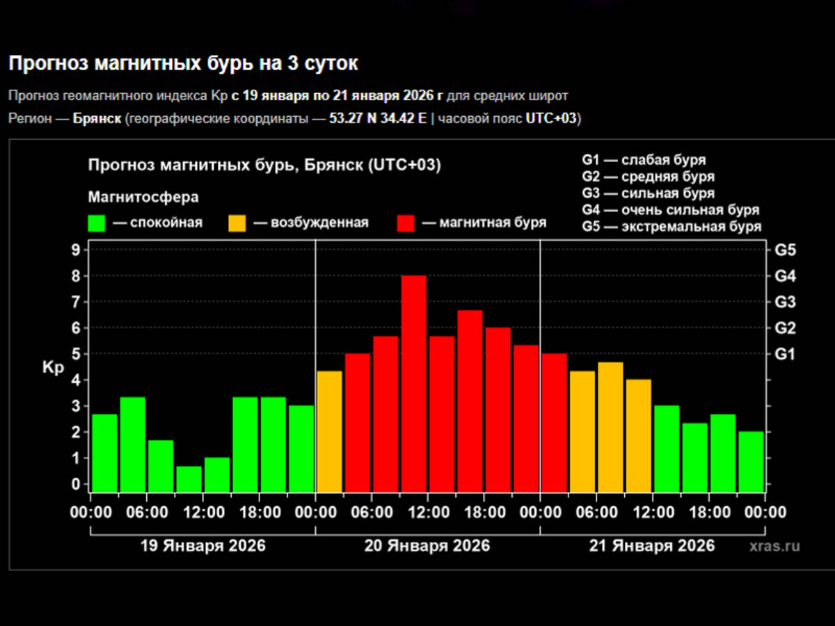Screen dimensions: 835x626
Task: Select the tallest red bar reaching Kp 8
Action: click(414, 383)
